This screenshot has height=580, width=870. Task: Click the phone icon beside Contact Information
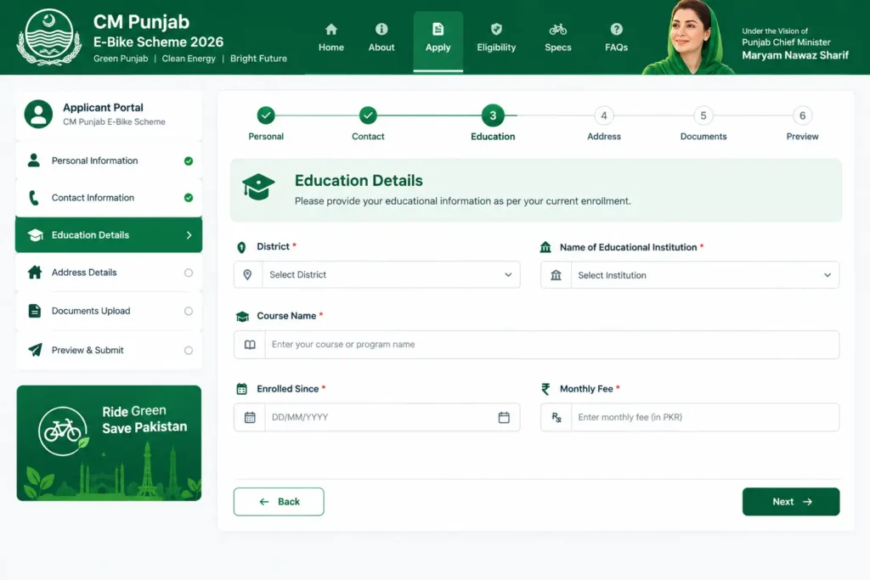[x=34, y=198]
